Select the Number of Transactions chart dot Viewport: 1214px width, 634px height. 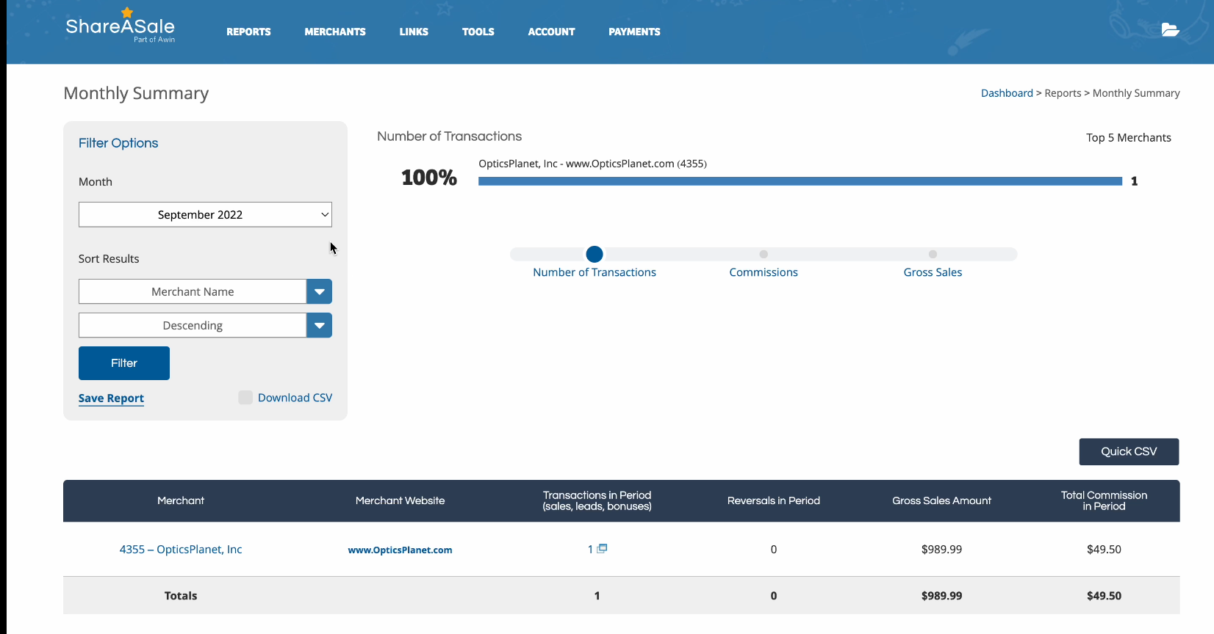click(595, 254)
